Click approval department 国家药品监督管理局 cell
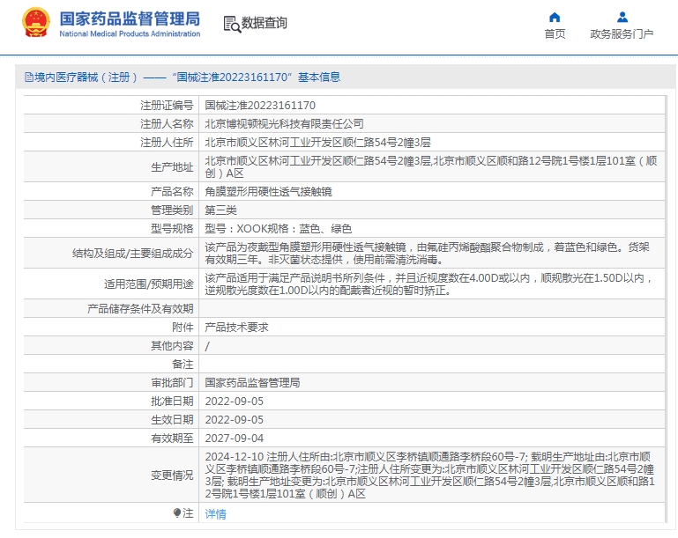 pyautogui.click(x=252, y=382)
